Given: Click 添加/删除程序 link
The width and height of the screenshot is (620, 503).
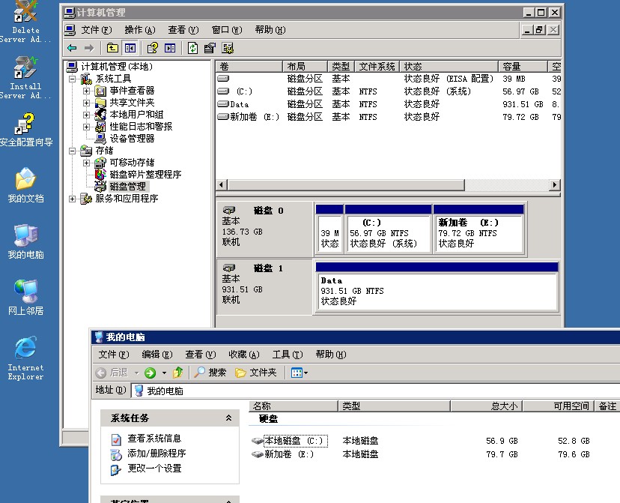Looking at the screenshot, I should pyautogui.click(x=156, y=453).
